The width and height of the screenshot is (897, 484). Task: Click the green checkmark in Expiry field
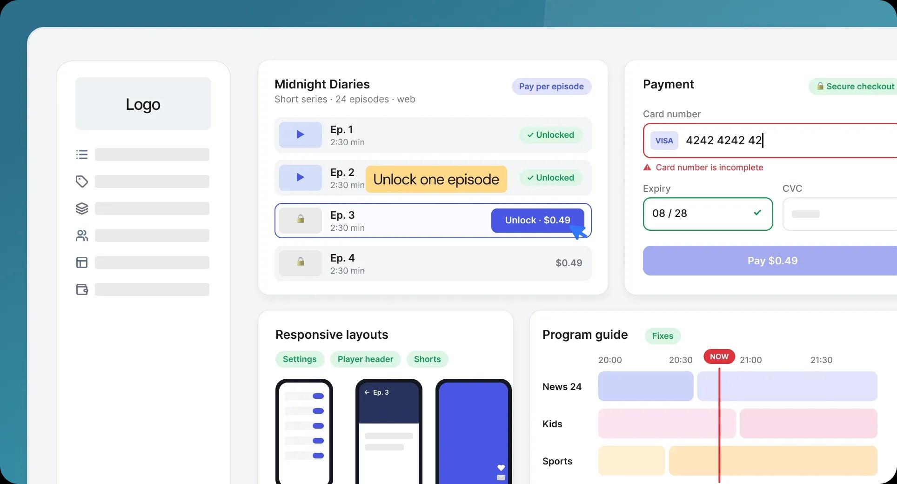tap(757, 213)
